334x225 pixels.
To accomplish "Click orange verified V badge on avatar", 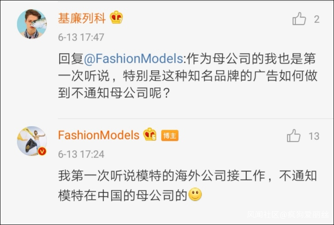I will coord(42,151).
